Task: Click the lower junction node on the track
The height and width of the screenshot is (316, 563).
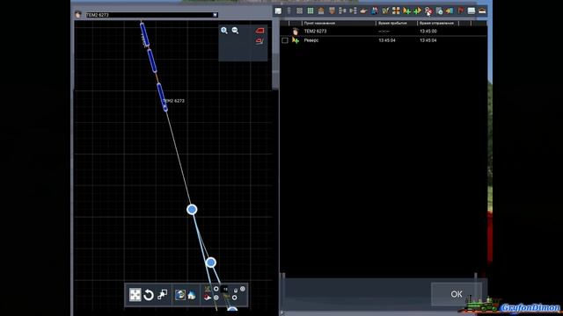Action: [211, 262]
